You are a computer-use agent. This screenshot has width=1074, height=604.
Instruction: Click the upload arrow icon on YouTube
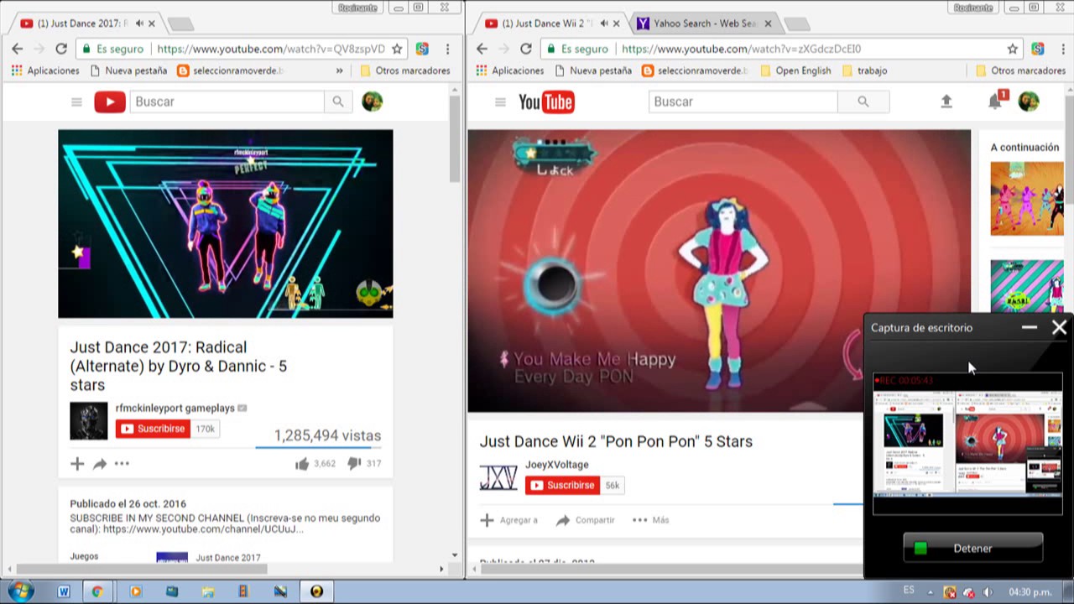[x=946, y=102]
